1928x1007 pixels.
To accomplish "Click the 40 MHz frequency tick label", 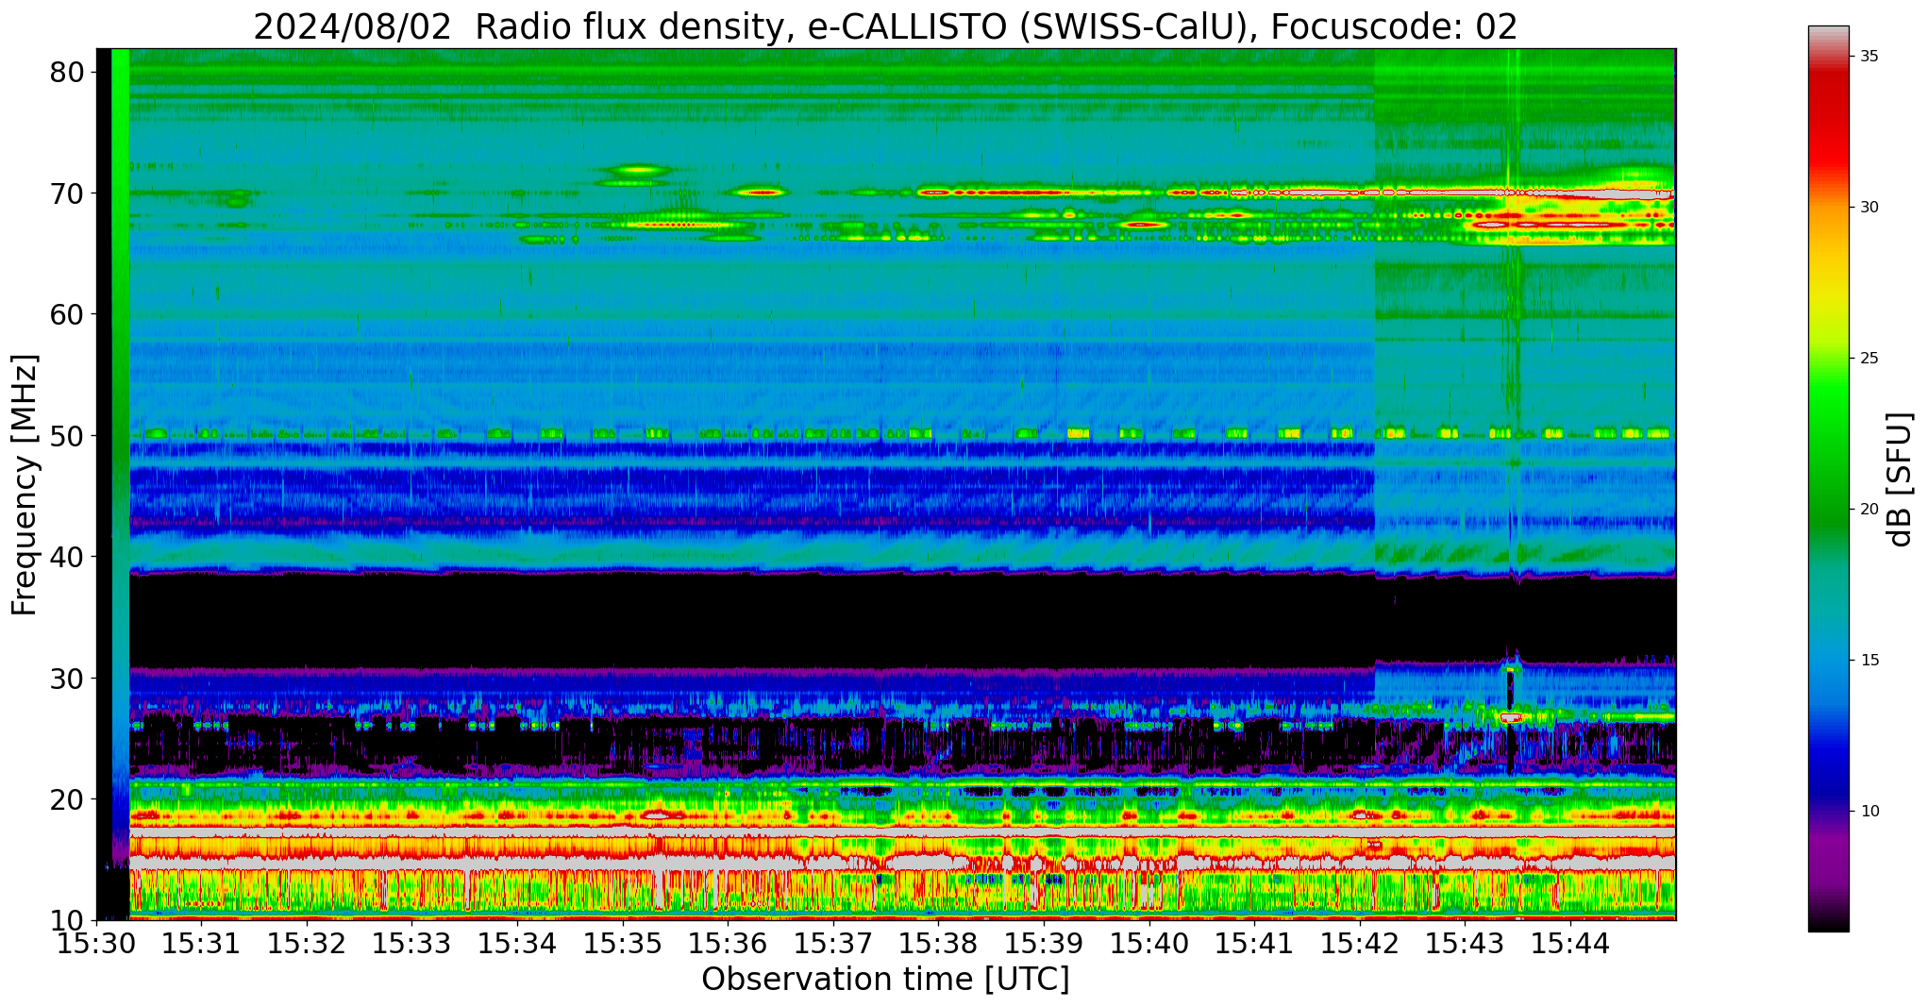I will pos(69,557).
